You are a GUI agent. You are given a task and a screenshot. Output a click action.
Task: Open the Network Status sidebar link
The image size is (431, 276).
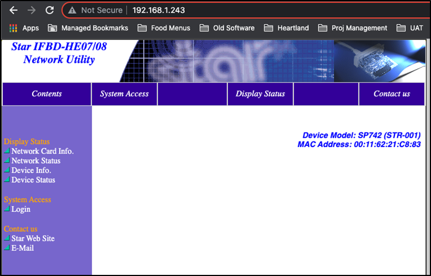click(x=36, y=161)
